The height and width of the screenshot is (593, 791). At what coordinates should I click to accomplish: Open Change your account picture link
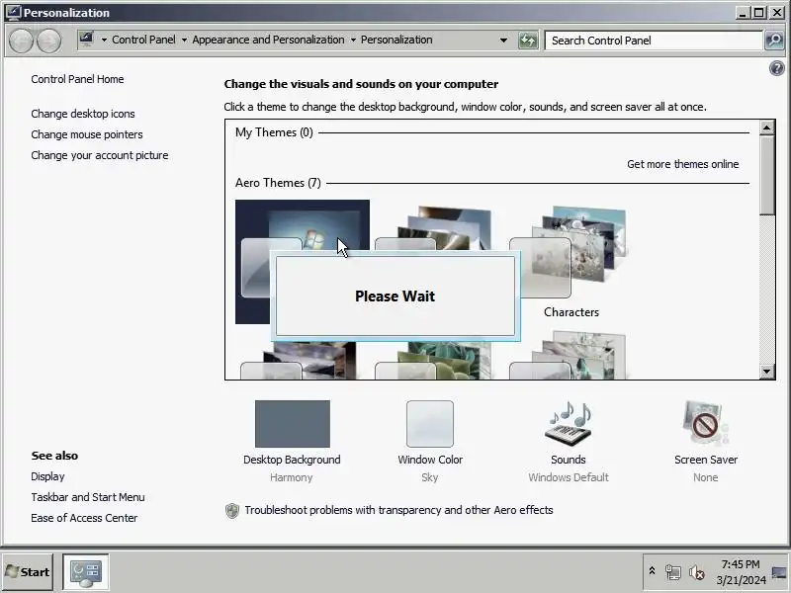pos(100,155)
